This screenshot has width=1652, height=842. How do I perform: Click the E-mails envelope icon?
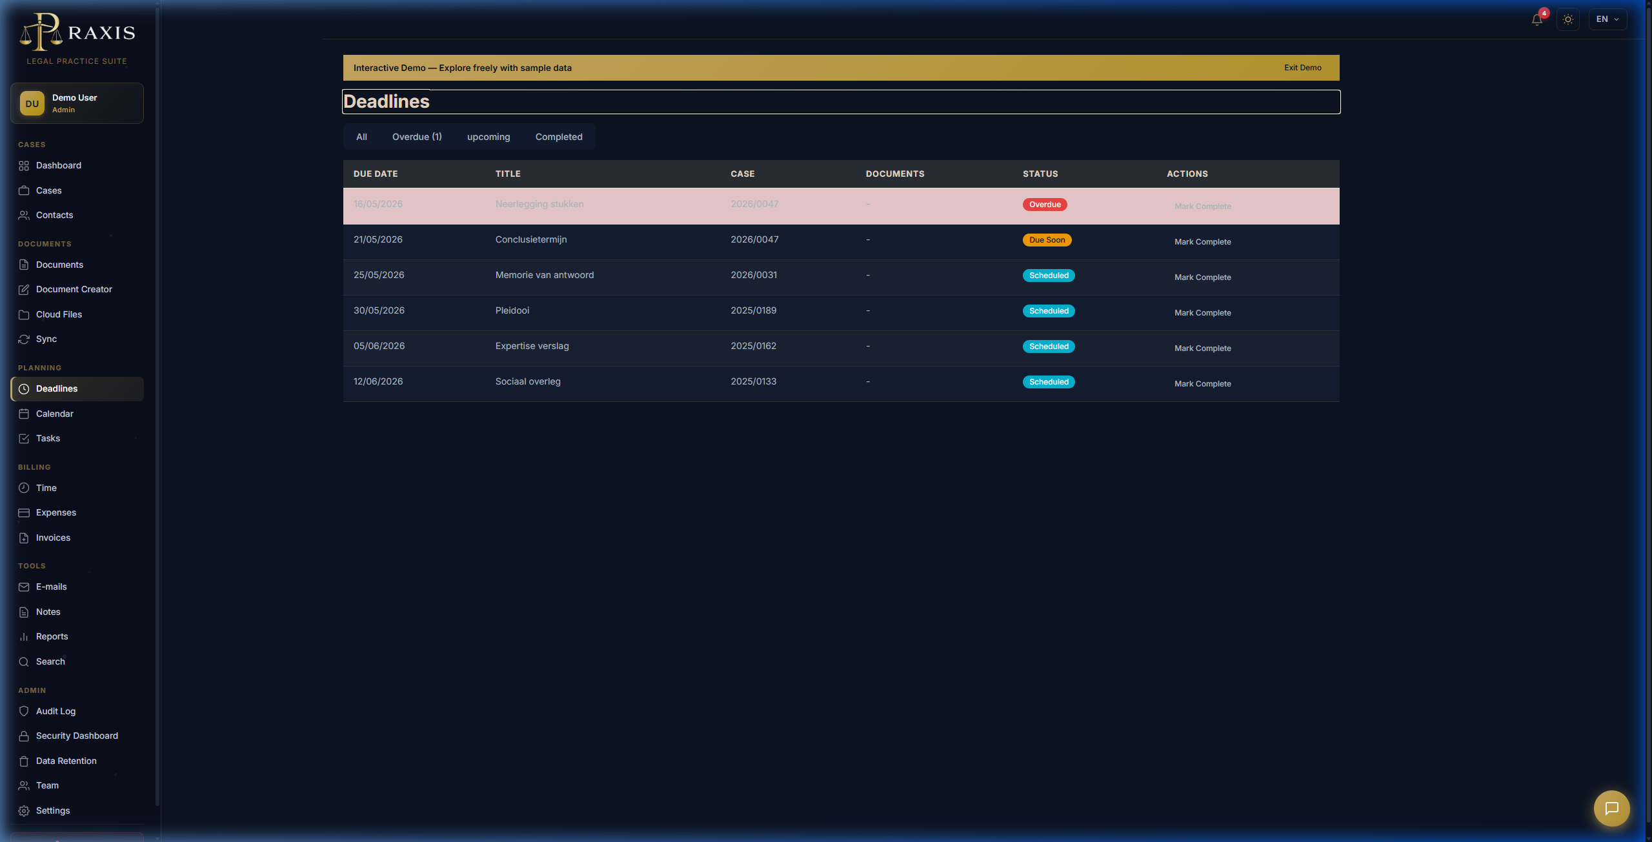24,587
